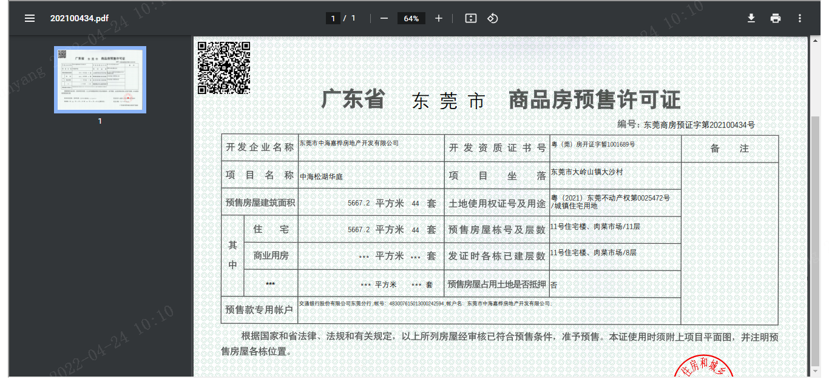Click the 备注 column header

(x=730, y=149)
